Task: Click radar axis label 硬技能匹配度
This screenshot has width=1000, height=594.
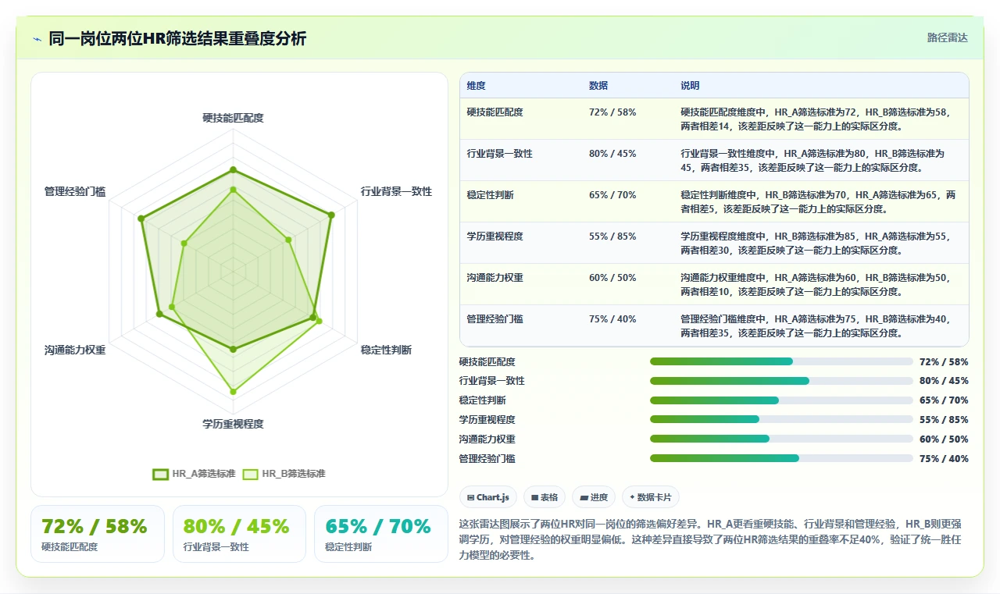Action: [233, 118]
